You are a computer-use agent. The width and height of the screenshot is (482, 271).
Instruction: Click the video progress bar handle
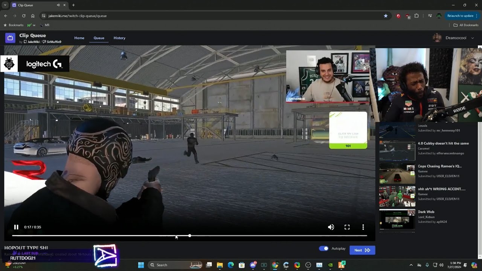[x=189, y=236]
